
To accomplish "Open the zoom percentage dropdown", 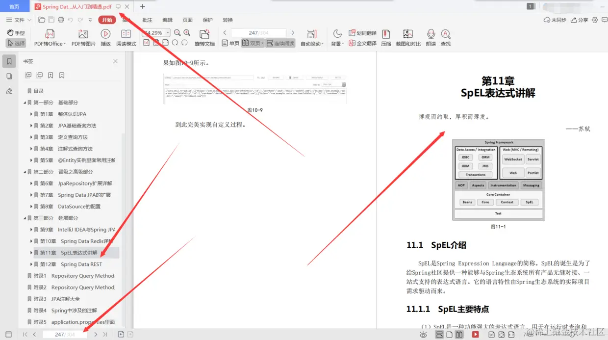I will click(x=168, y=33).
